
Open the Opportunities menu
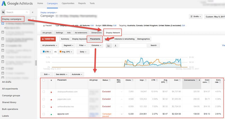pos(68,3)
